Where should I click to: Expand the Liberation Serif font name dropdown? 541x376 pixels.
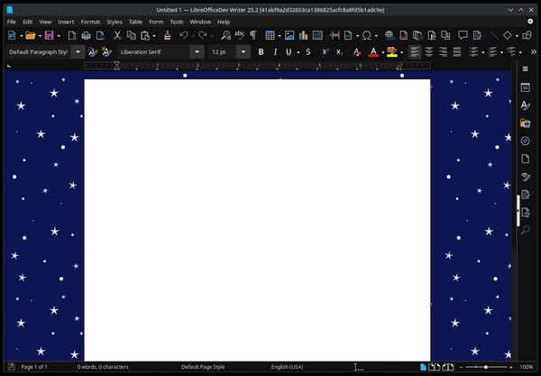coord(197,52)
